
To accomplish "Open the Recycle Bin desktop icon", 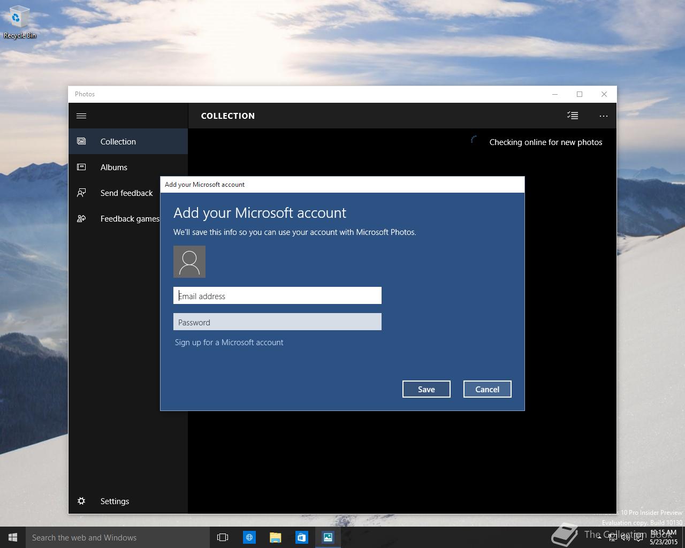I will 19,22.
